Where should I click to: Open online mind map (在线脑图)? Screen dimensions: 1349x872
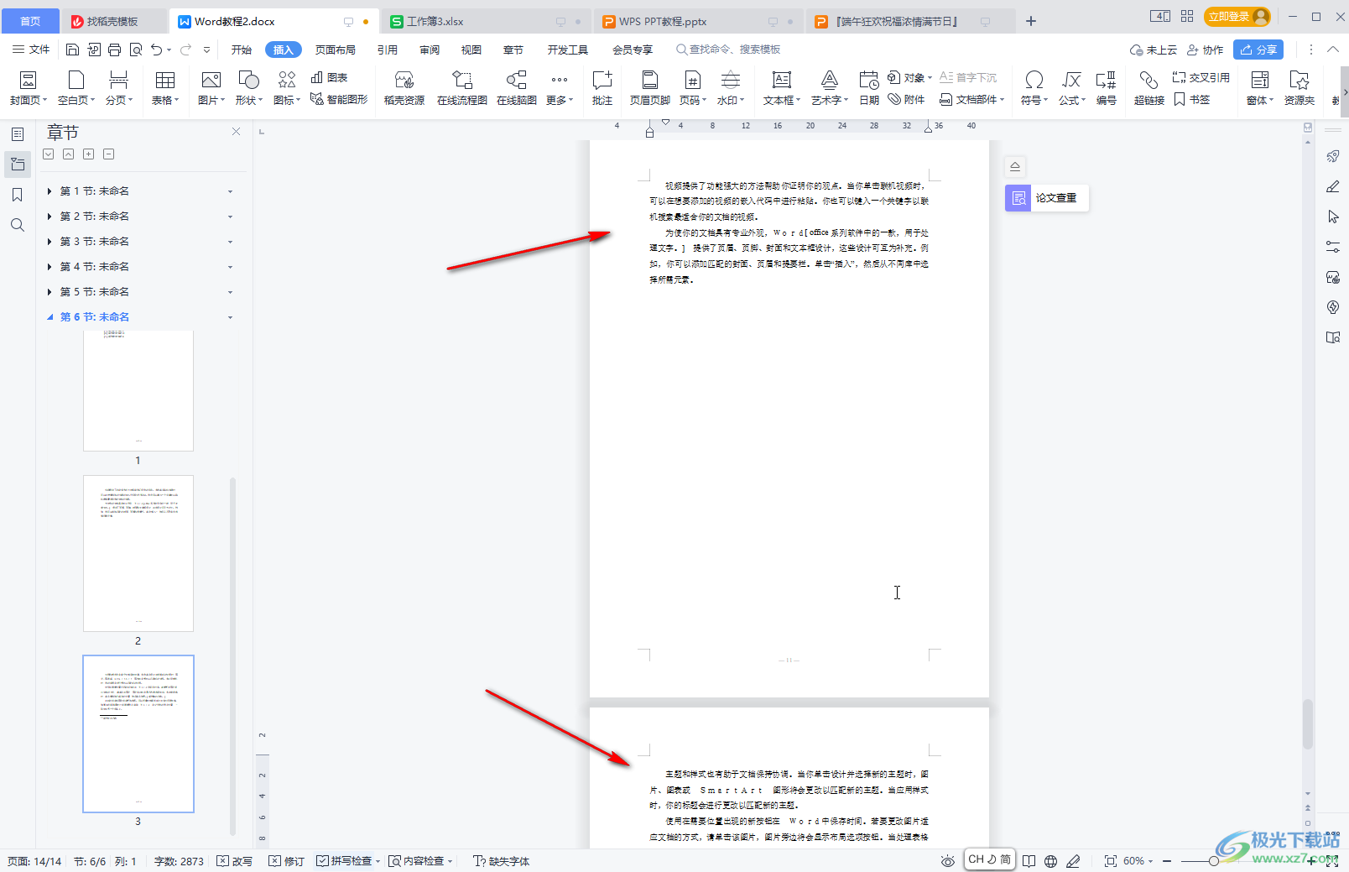pos(517,88)
